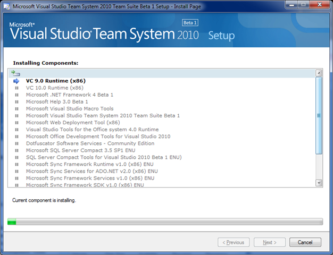Minimize the setup window

292,4
